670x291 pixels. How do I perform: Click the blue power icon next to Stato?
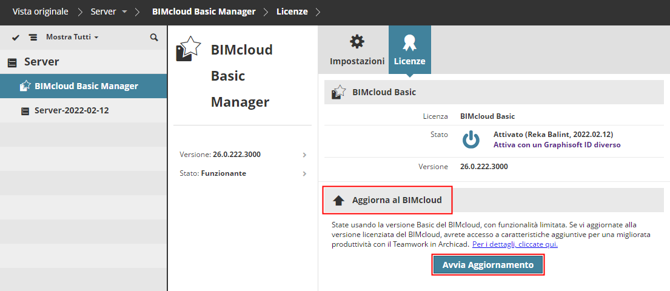tap(471, 139)
